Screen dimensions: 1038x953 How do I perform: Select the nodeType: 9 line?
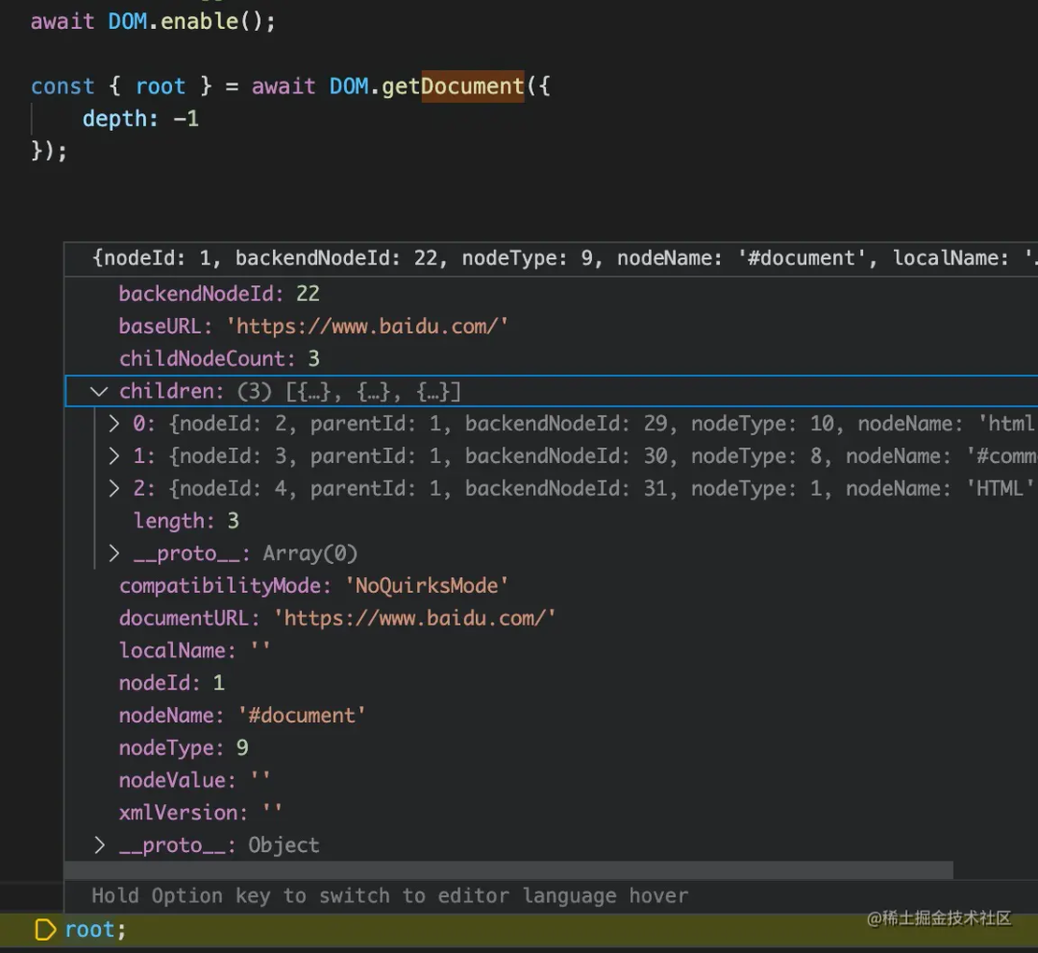184,747
